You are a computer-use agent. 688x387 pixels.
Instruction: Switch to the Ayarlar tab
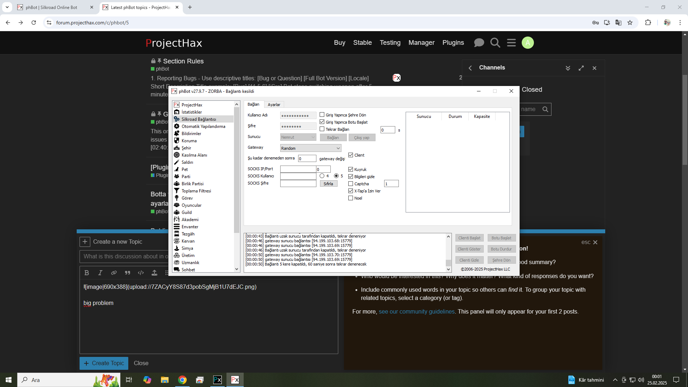(x=274, y=105)
